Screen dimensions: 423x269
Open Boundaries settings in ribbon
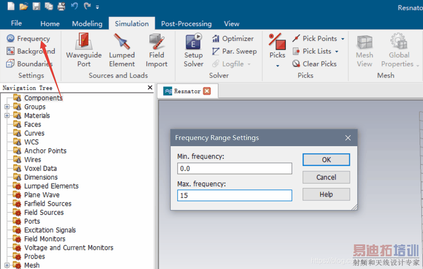(x=30, y=64)
